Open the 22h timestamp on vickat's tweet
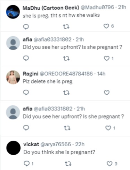 pyautogui.click(x=80, y=144)
